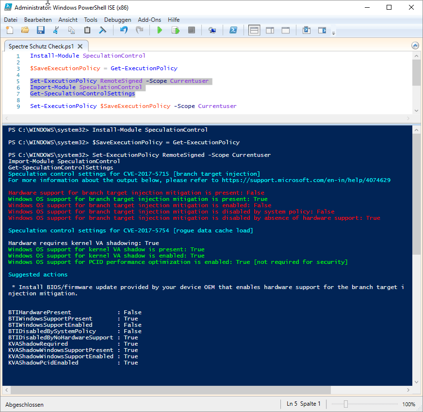
Task: Undo the last edit with the toolbar arrow
Action: tap(124, 31)
